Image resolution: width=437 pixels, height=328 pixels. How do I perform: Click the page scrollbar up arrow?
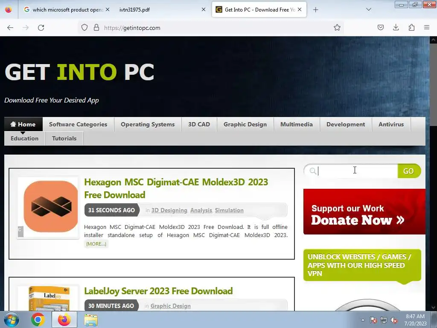[x=433, y=40]
